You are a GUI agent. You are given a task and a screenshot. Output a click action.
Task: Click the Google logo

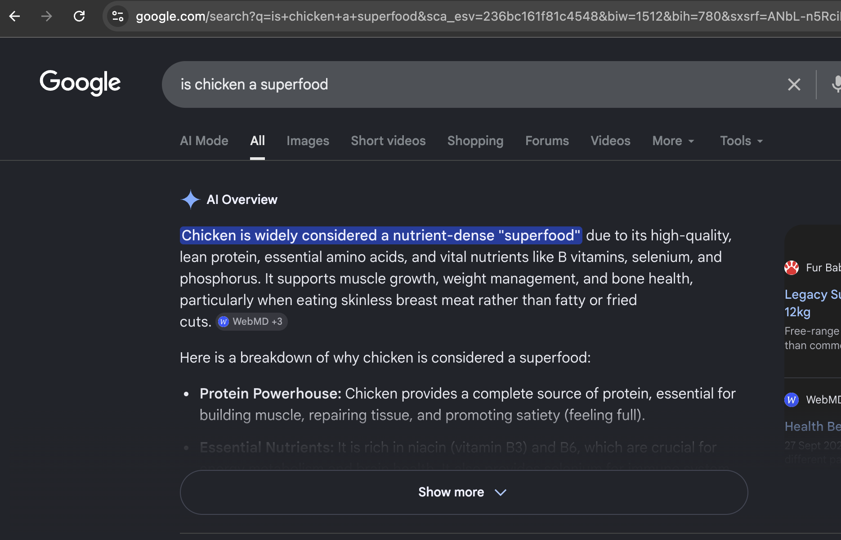pos(80,83)
